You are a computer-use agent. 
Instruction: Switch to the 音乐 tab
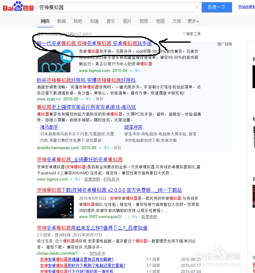[x=111, y=21]
